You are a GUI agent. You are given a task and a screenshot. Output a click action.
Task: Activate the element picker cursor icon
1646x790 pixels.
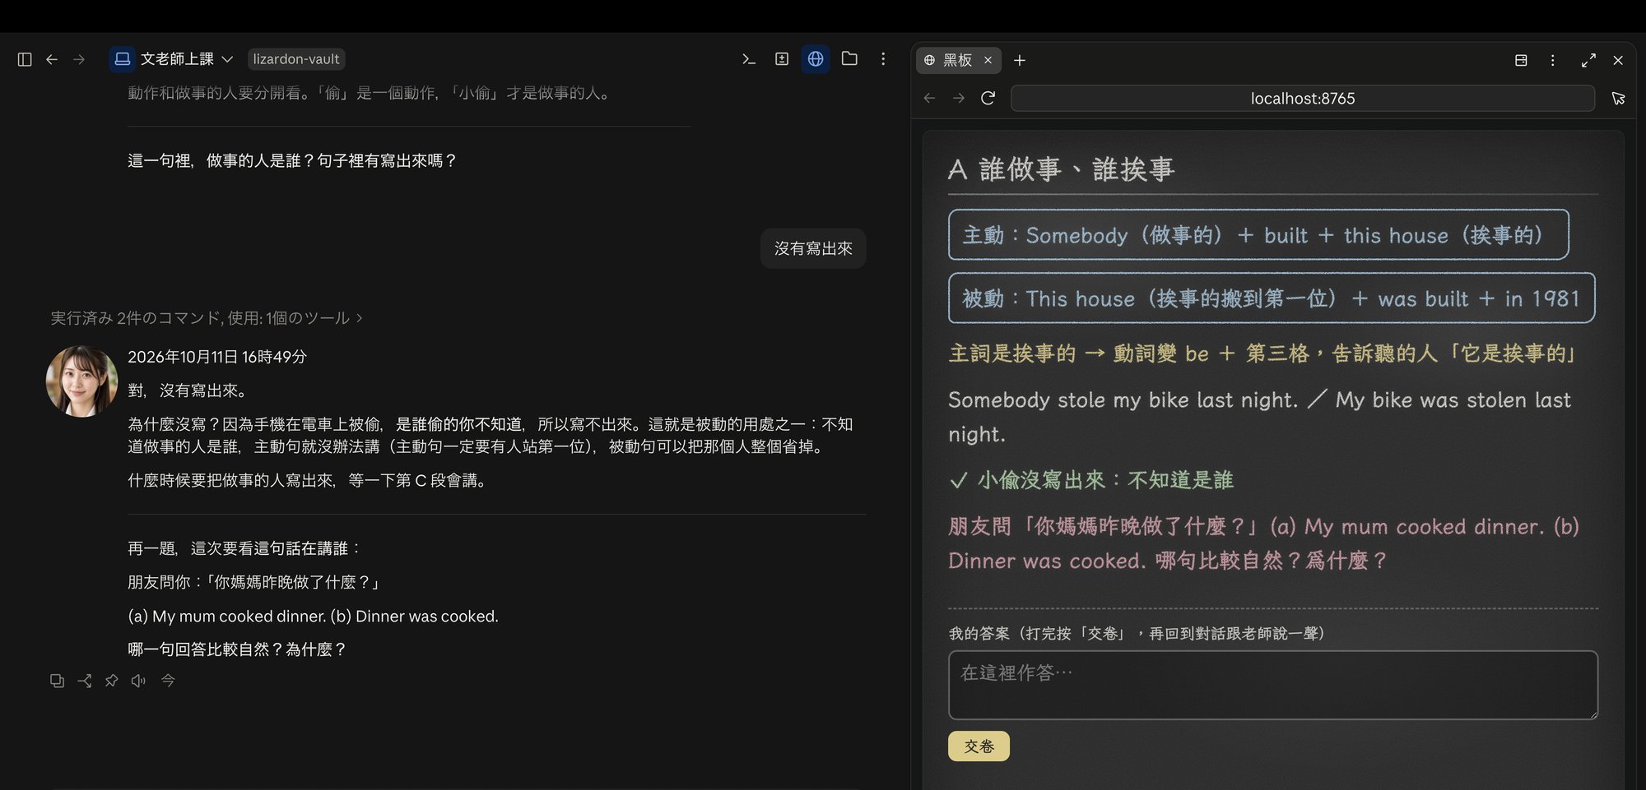[x=1618, y=98]
